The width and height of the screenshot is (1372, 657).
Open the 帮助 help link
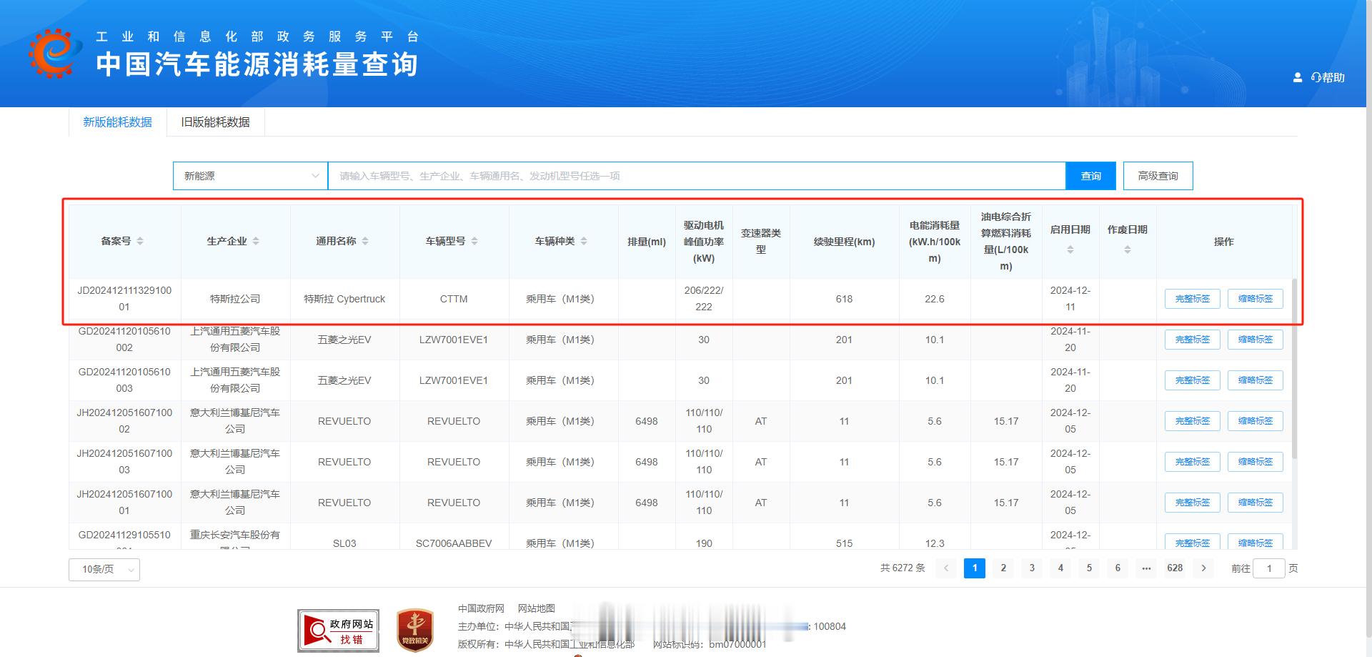[x=1328, y=77]
